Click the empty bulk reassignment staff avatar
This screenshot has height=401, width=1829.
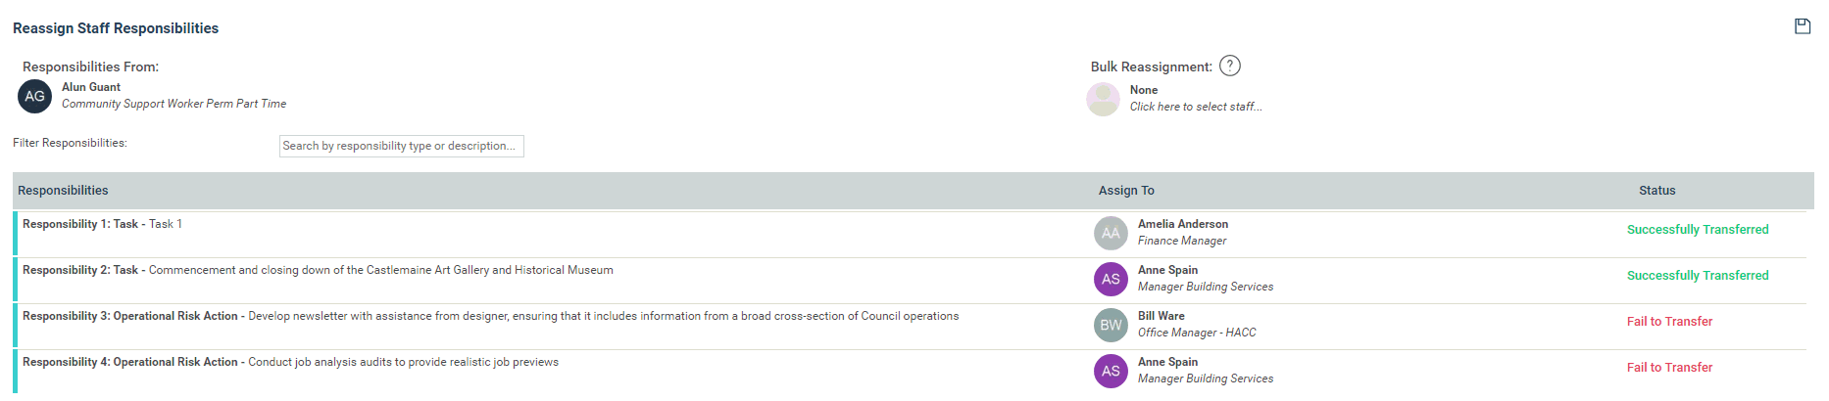click(x=1104, y=99)
